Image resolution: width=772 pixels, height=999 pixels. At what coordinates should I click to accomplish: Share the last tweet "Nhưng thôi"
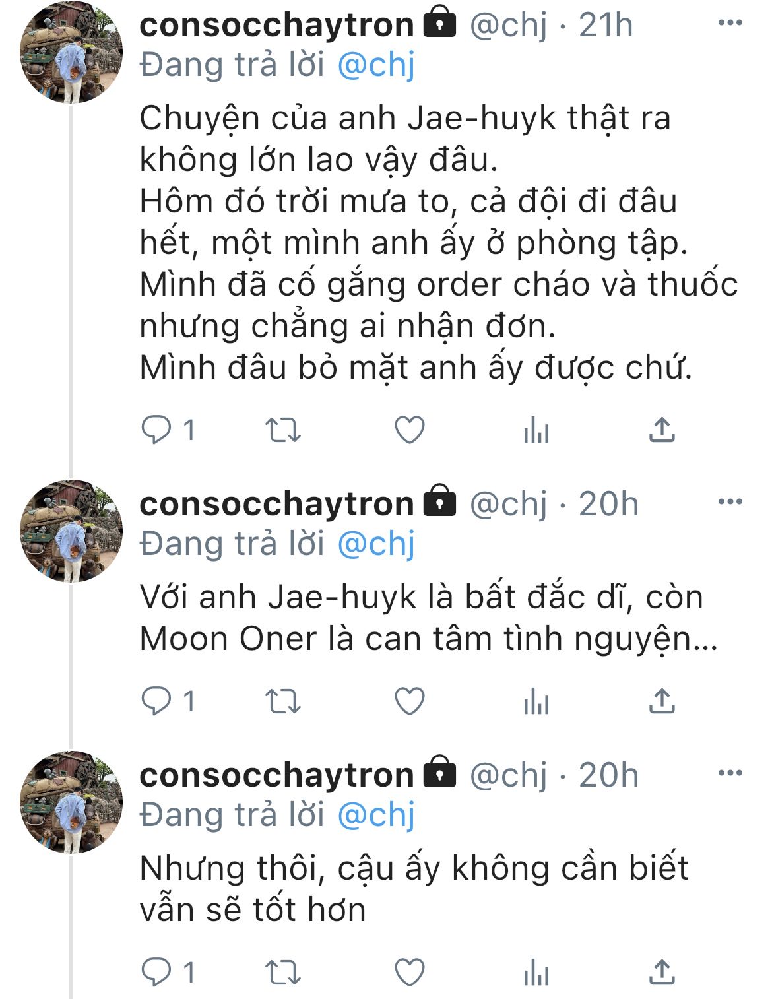[x=661, y=973]
